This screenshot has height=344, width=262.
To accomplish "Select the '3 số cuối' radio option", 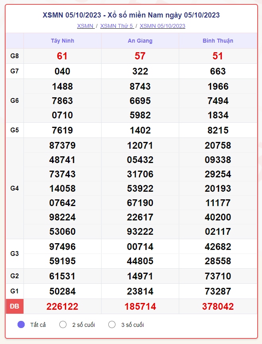I will pos(112,325).
